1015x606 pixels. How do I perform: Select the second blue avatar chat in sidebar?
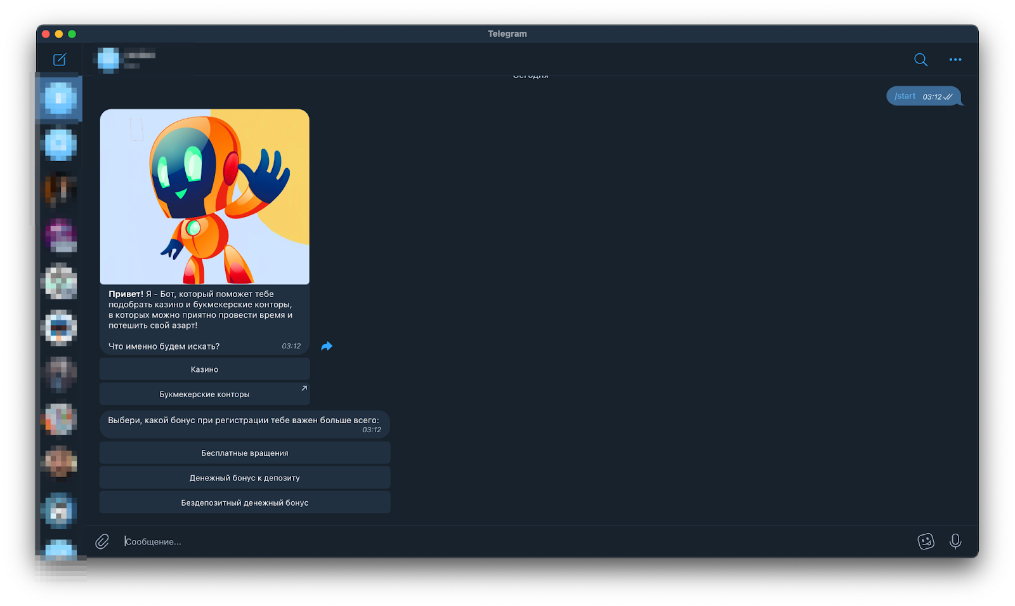[x=60, y=144]
